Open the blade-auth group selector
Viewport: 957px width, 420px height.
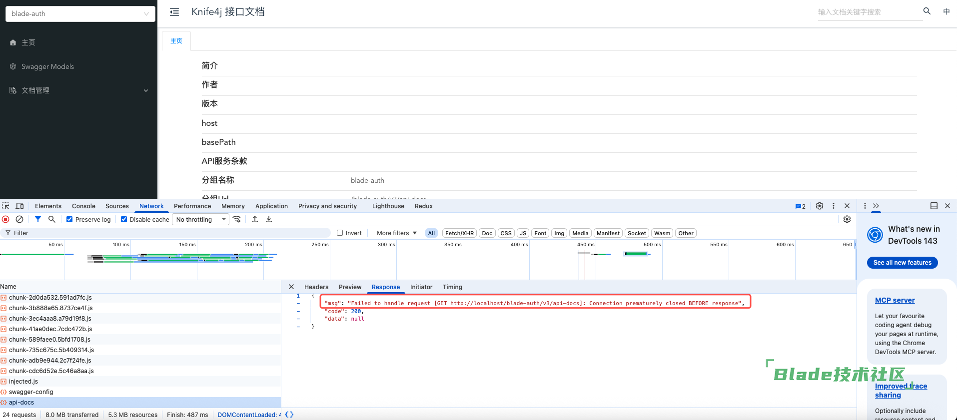pos(80,13)
